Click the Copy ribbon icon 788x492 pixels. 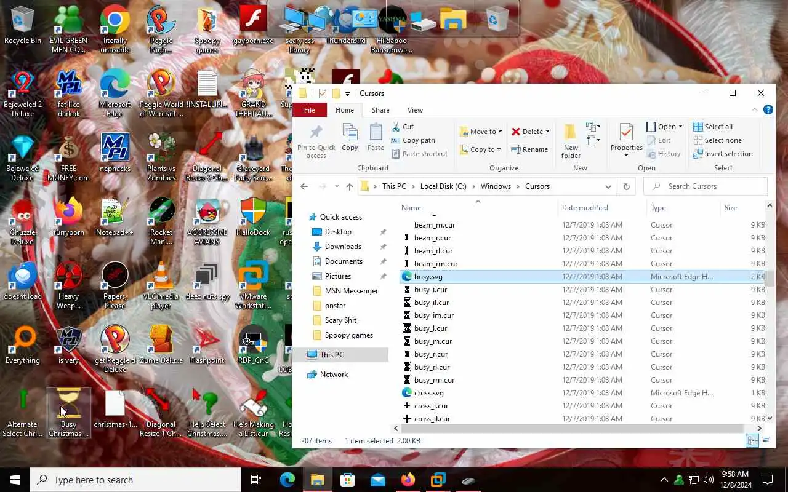[x=350, y=137]
